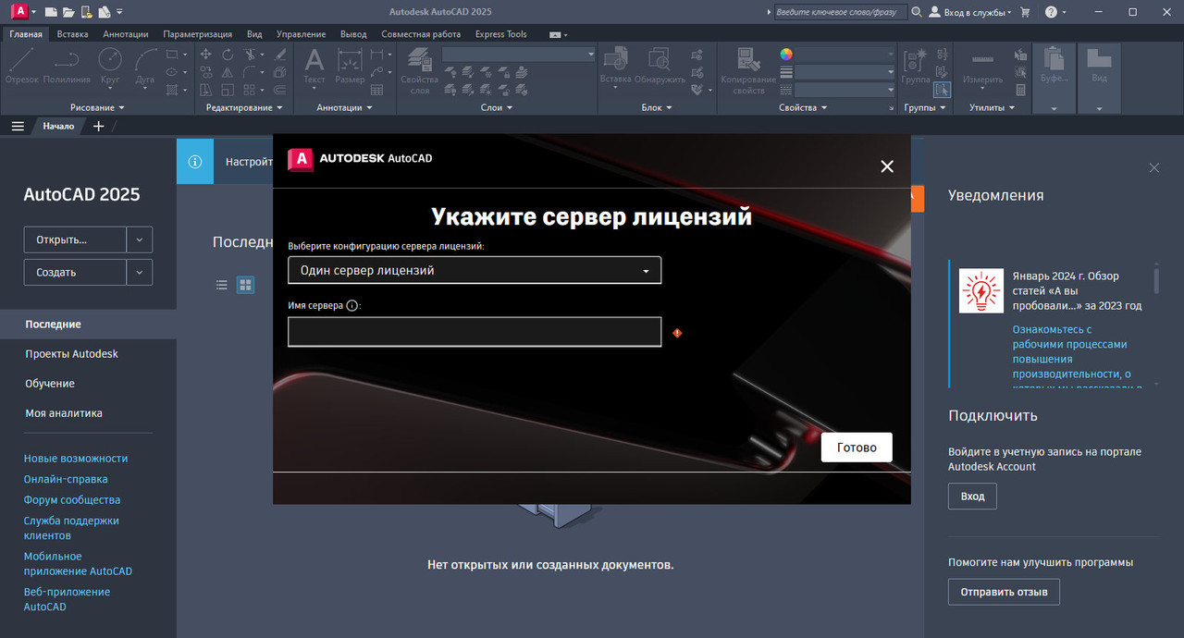Open the Новые возможности link
Viewport: 1184px width, 638px height.
tap(76, 459)
